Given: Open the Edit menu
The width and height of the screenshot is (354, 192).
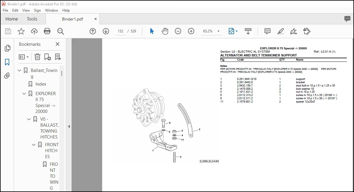Looking at the screenshot, I should [15, 10].
